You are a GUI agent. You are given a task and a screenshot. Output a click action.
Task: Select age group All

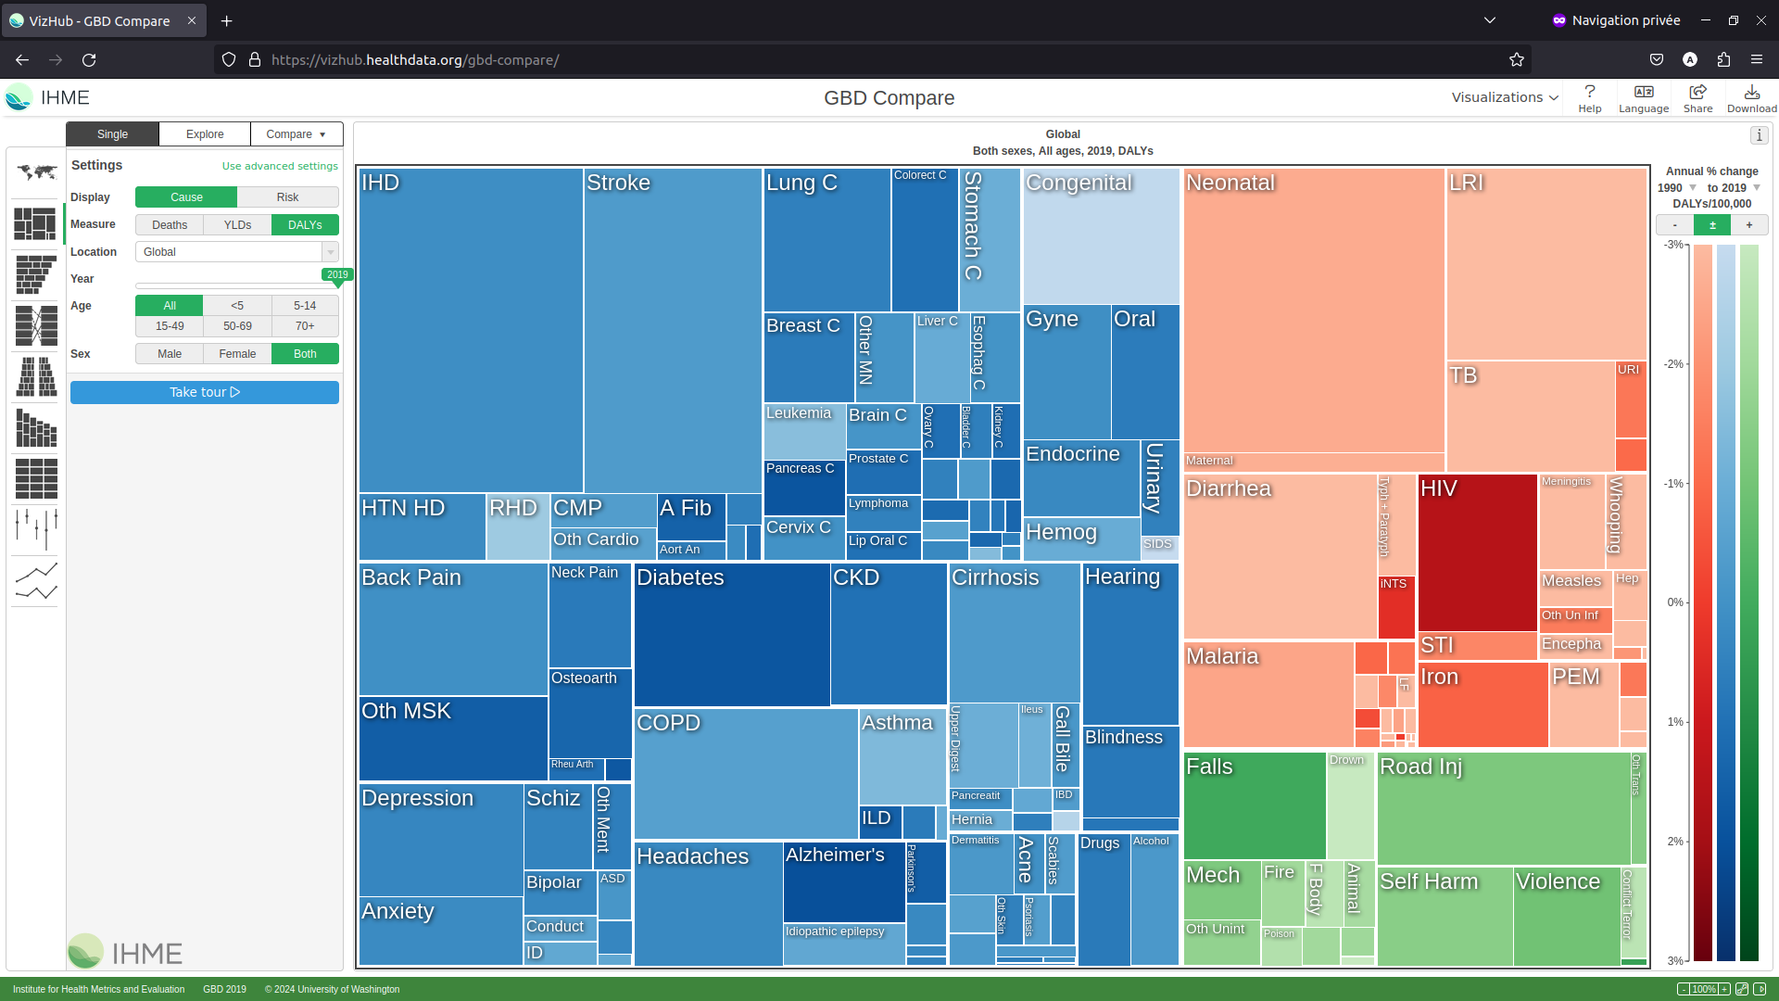pos(170,306)
